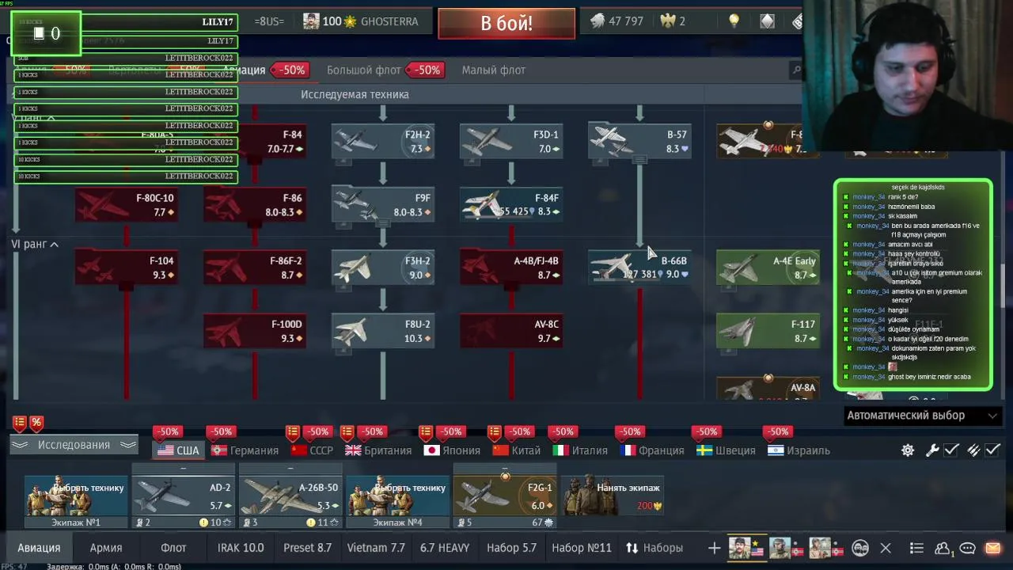The height and width of the screenshot is (570, 1013).
Task: Click Экипаж №4 empty crew slot
Action: tap(397, 502)
